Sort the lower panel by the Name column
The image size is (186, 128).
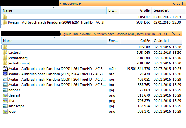click(54, 41)
